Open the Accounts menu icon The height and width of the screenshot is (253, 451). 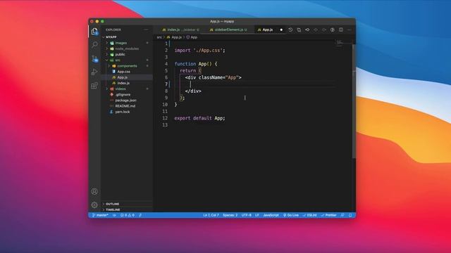pyautogui.click(x=94, y=191)
